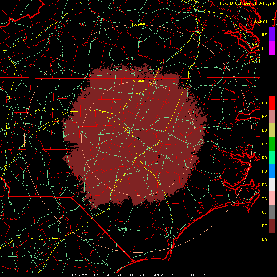Screen dimensions: 277x277
Task: Select the "GR" legend label
Action: 264,117
